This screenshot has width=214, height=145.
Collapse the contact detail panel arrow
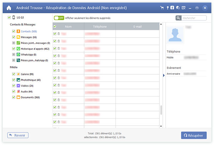pyautogui.click(x=164, y=75)
